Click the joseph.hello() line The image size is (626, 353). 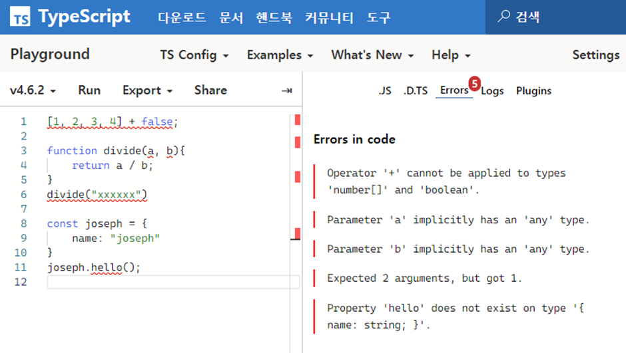93,267
